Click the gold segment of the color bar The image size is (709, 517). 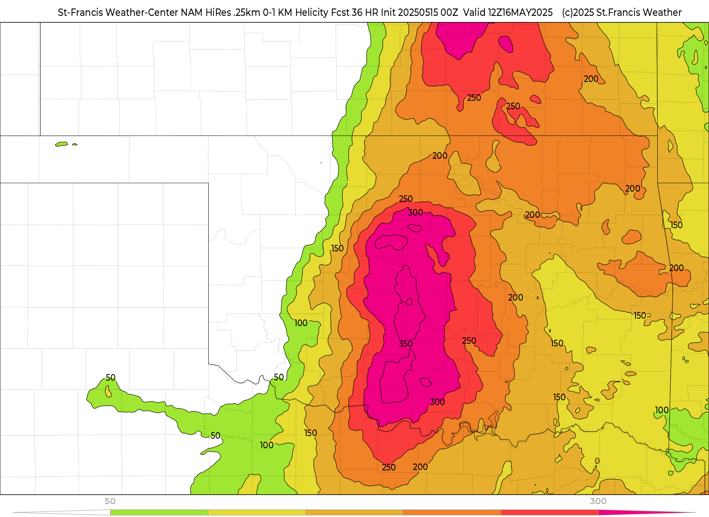coord(354,513)
